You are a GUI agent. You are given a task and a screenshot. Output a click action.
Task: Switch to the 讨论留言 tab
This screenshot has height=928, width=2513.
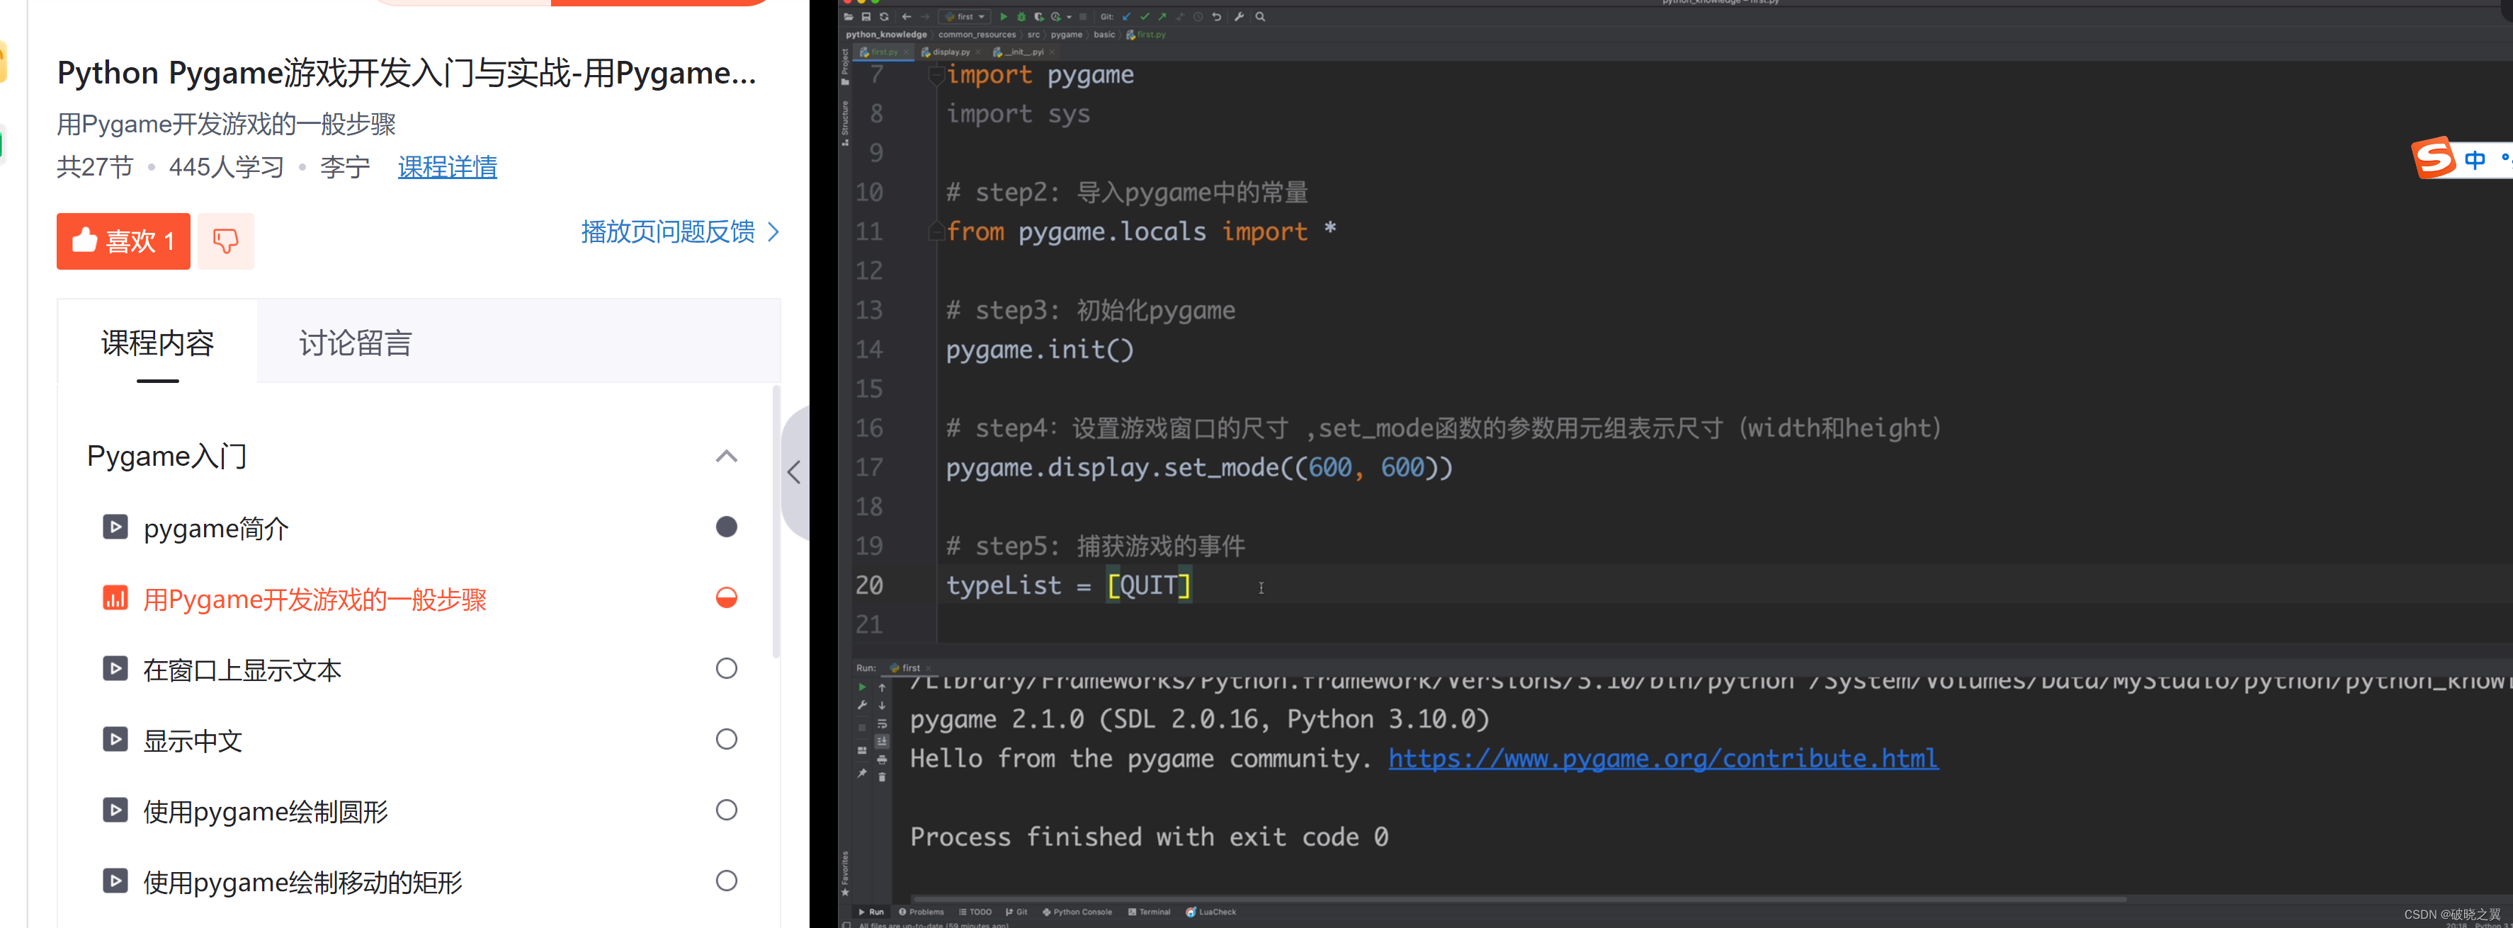pos(354,342)
